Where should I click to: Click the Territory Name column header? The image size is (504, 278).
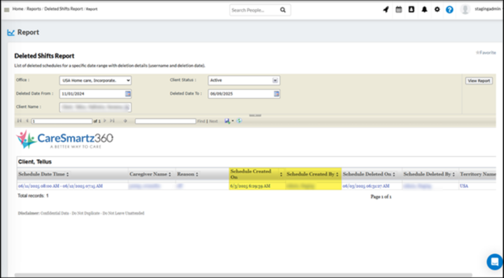click(478, 174)
